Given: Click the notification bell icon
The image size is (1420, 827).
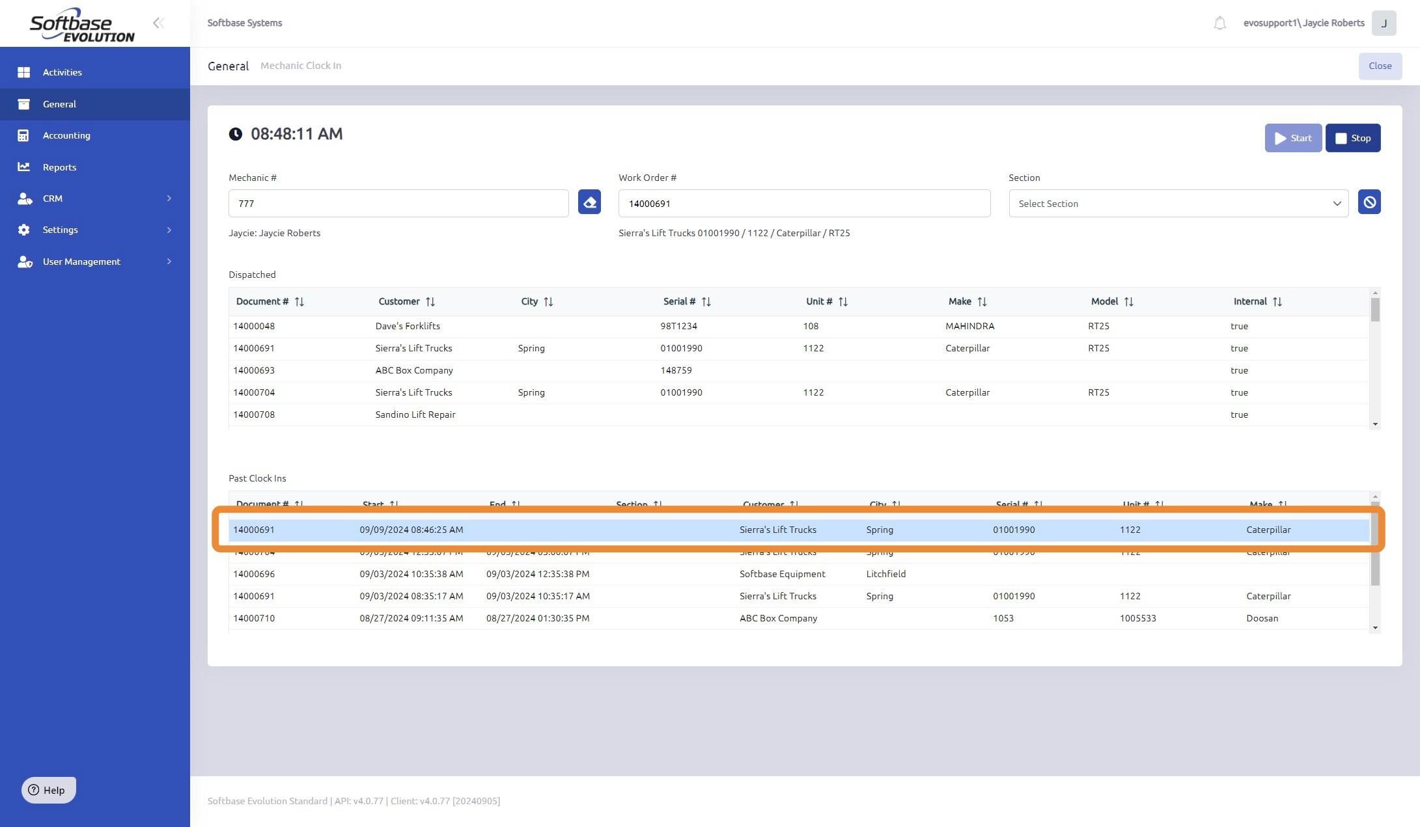Looking at the screenshot, I should [1219, 23].
